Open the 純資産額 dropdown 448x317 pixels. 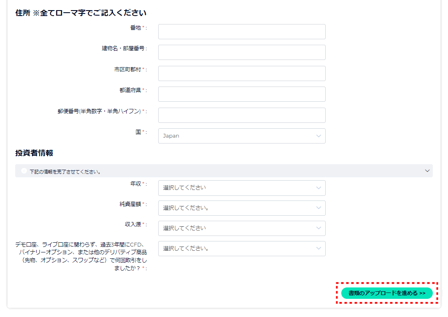(242, 208)
